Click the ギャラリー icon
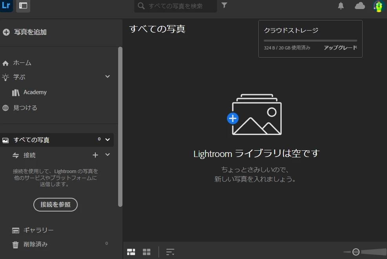 pyautogui.click(x=16, y=230)
